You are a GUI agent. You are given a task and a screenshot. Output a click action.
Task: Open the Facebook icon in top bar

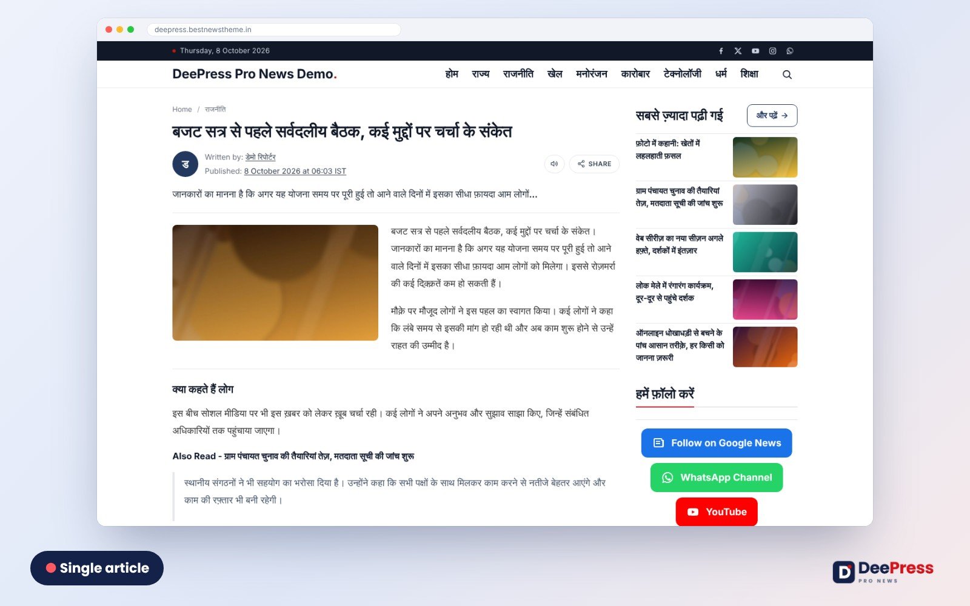(721, 51)
